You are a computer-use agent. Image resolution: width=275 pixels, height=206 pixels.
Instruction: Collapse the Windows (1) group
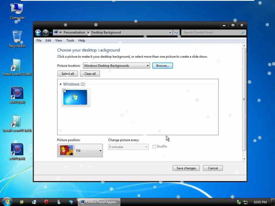click(x=60, y=84)
